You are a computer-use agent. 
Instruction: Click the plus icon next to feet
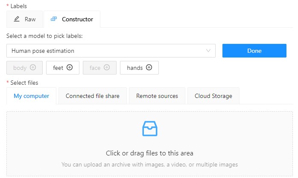70,67
